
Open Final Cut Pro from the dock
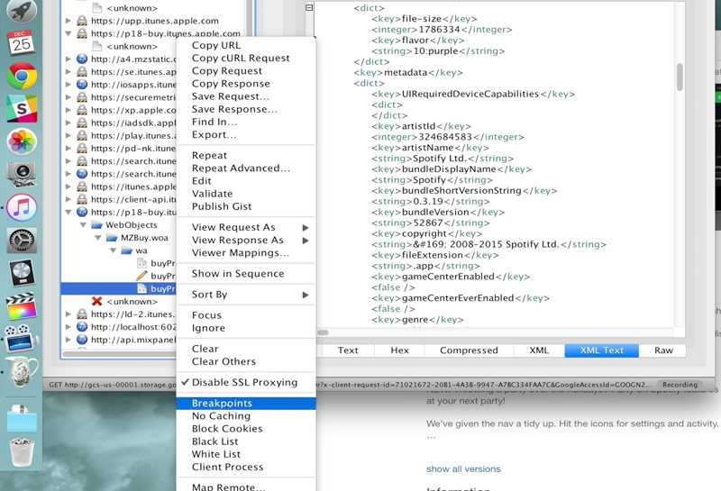(x=22, y=305)
